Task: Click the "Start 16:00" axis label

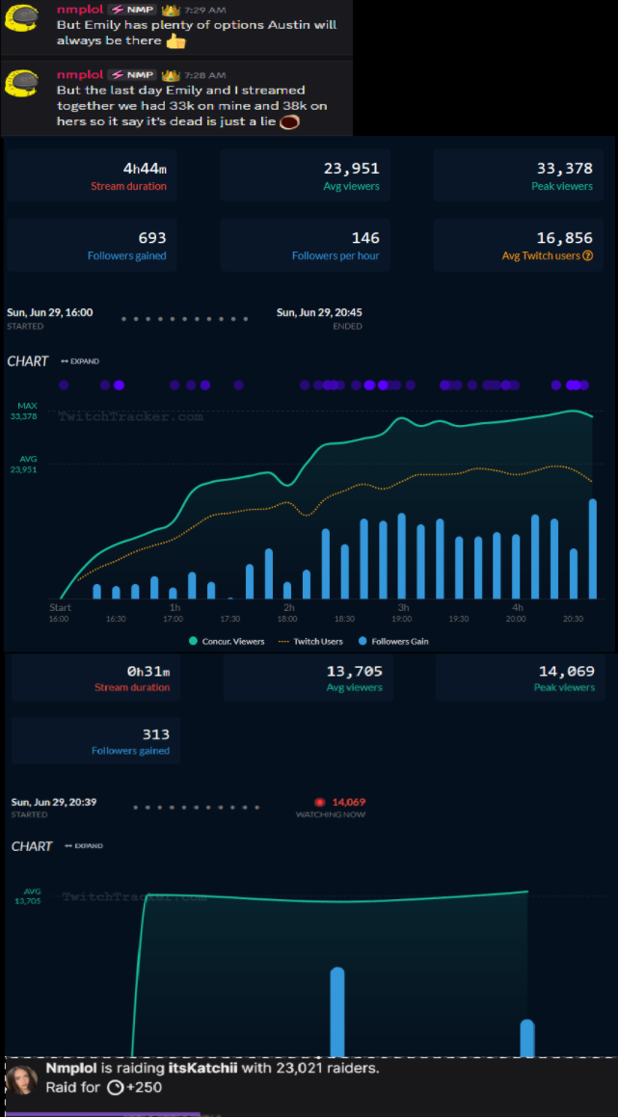Action: point(59,613)
